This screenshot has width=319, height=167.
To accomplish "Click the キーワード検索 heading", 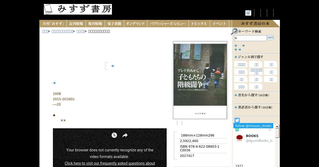I will 250,31.
